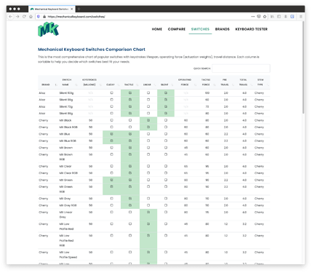This screenshot has width=312, height=273.
Task: Open the browser hamburger menu
Action: coord(300,17)
